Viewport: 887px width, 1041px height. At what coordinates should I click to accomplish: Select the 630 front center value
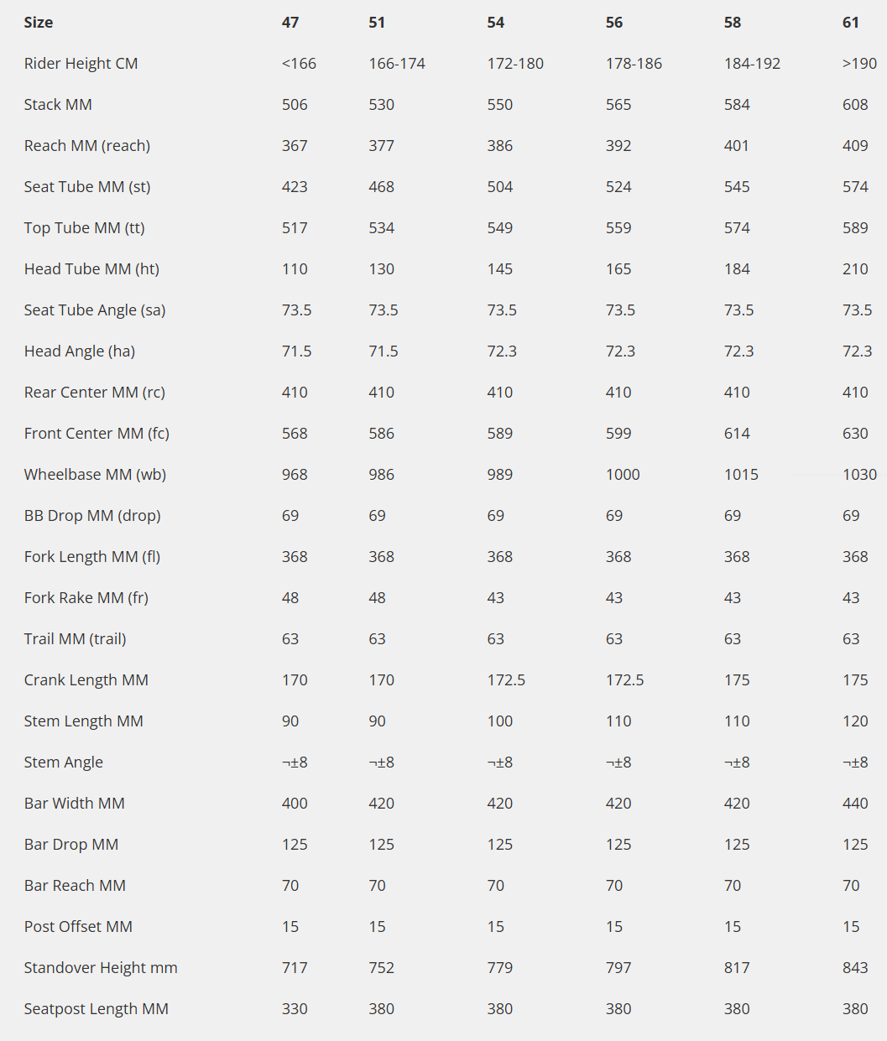point(855,434)
